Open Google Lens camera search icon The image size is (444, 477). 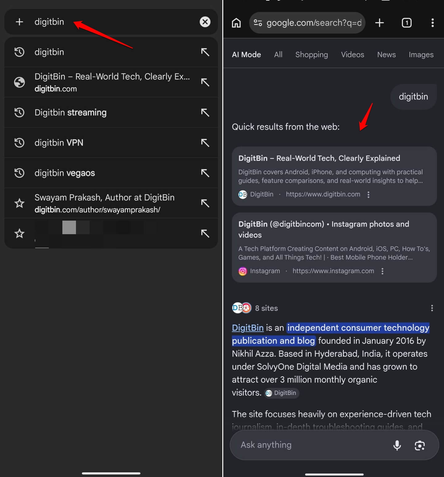coord(420,445)
